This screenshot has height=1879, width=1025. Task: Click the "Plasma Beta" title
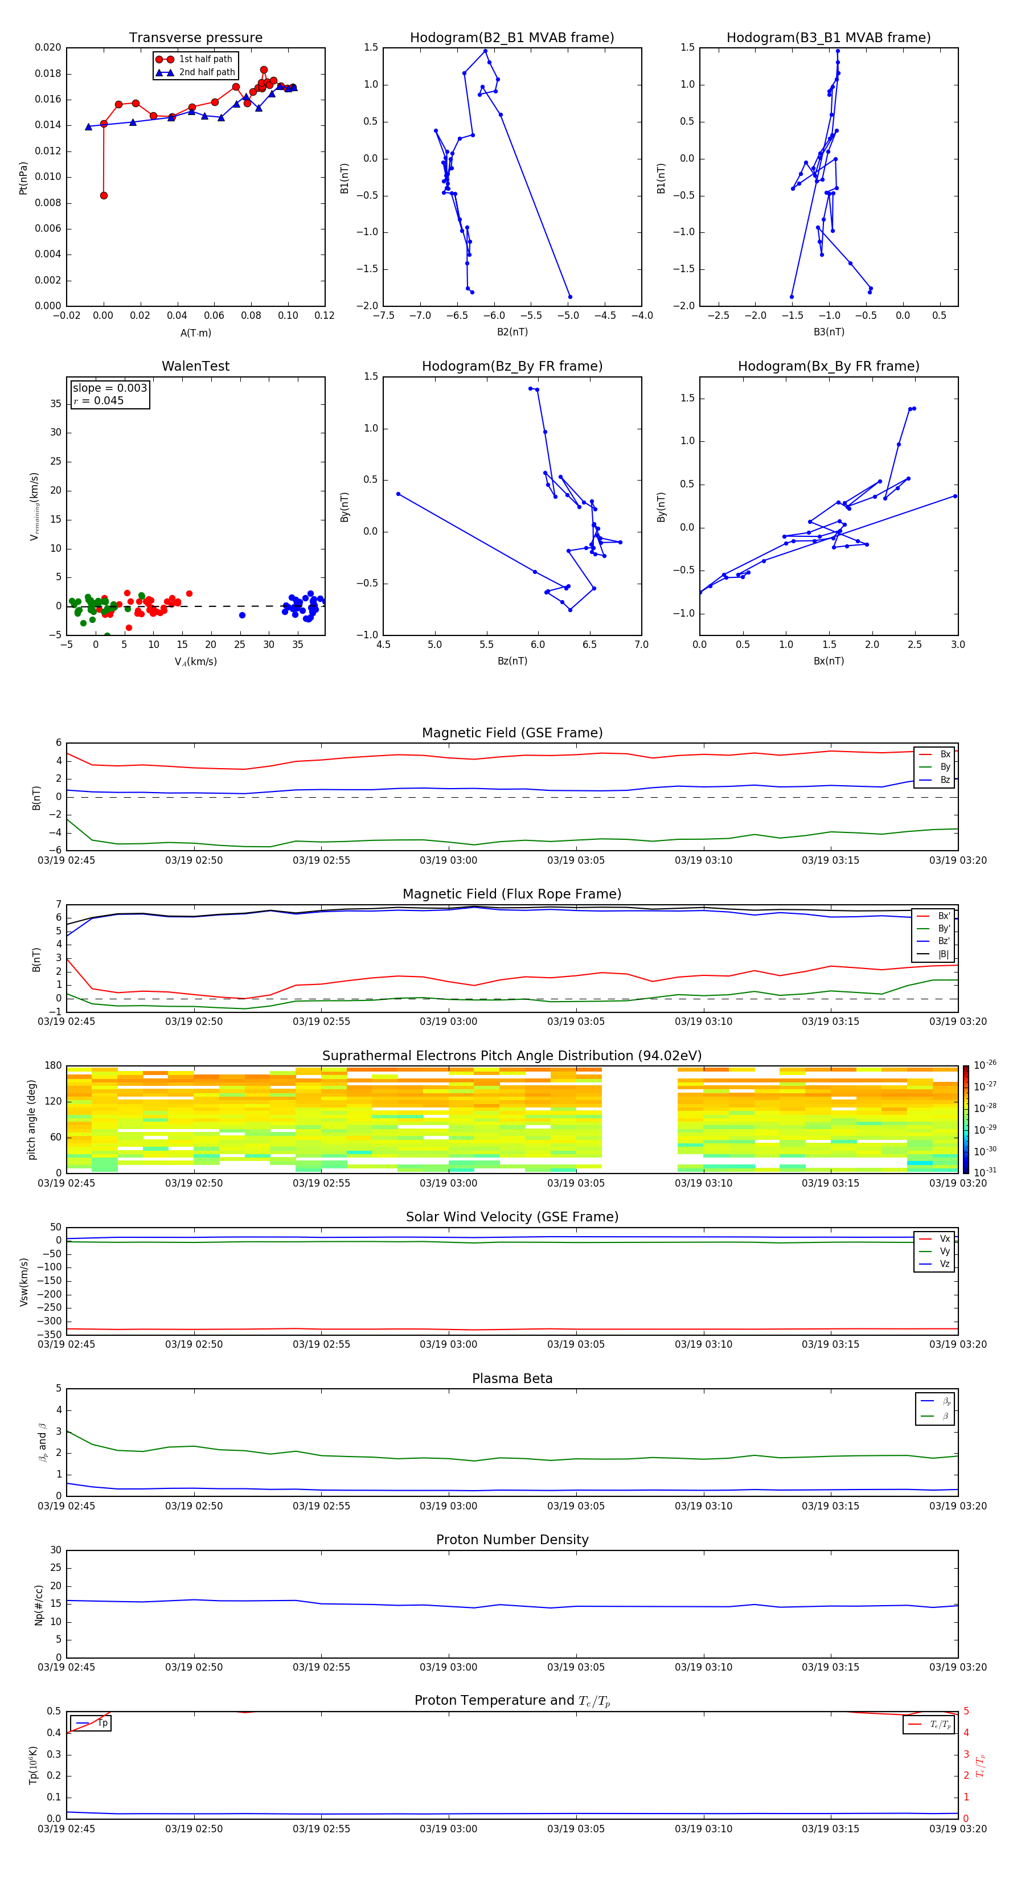coord(512,1379)
